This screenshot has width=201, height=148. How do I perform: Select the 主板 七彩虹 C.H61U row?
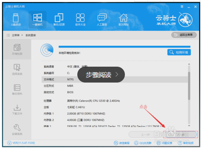click(115, 107)
